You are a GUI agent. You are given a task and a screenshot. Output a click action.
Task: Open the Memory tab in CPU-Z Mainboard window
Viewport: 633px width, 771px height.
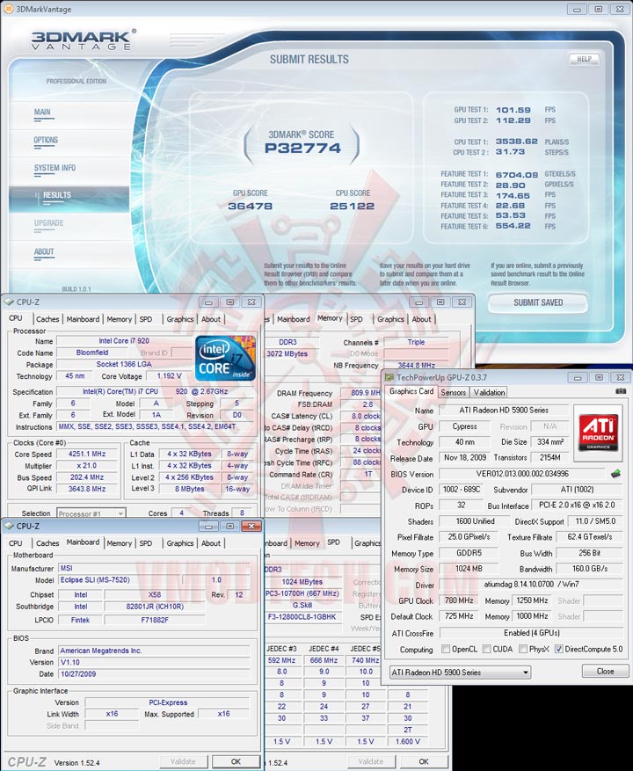coord(119,543)
